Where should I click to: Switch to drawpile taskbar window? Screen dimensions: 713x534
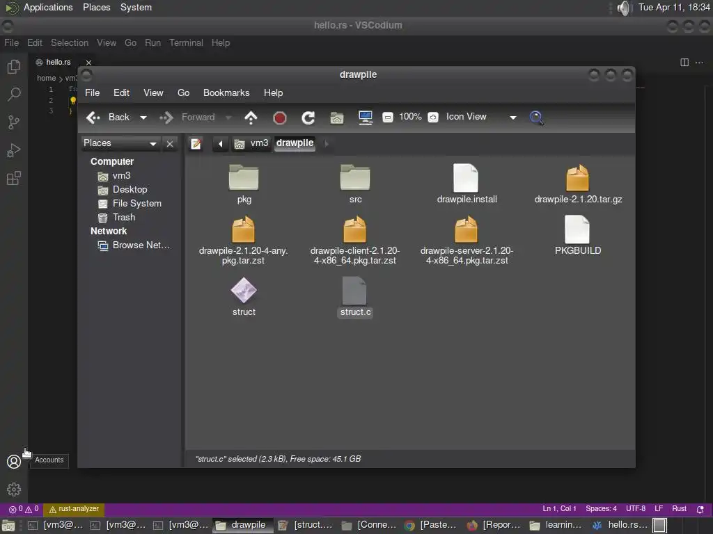(242, 526)
